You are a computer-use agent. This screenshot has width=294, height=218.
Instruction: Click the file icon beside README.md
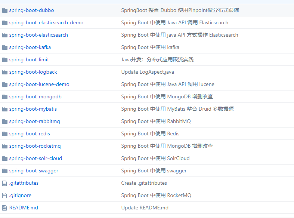[x=4, y=208]
